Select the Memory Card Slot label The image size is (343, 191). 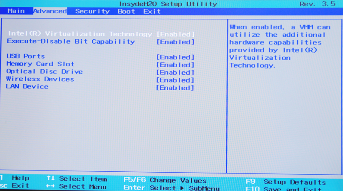[40, 64]
